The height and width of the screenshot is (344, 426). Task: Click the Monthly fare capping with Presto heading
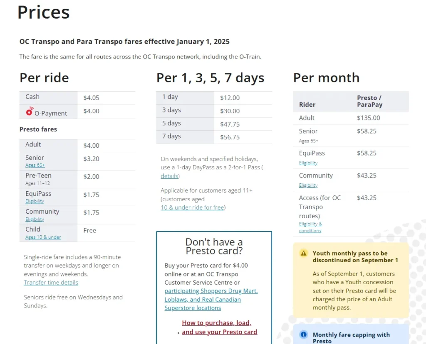click(351, 337)
